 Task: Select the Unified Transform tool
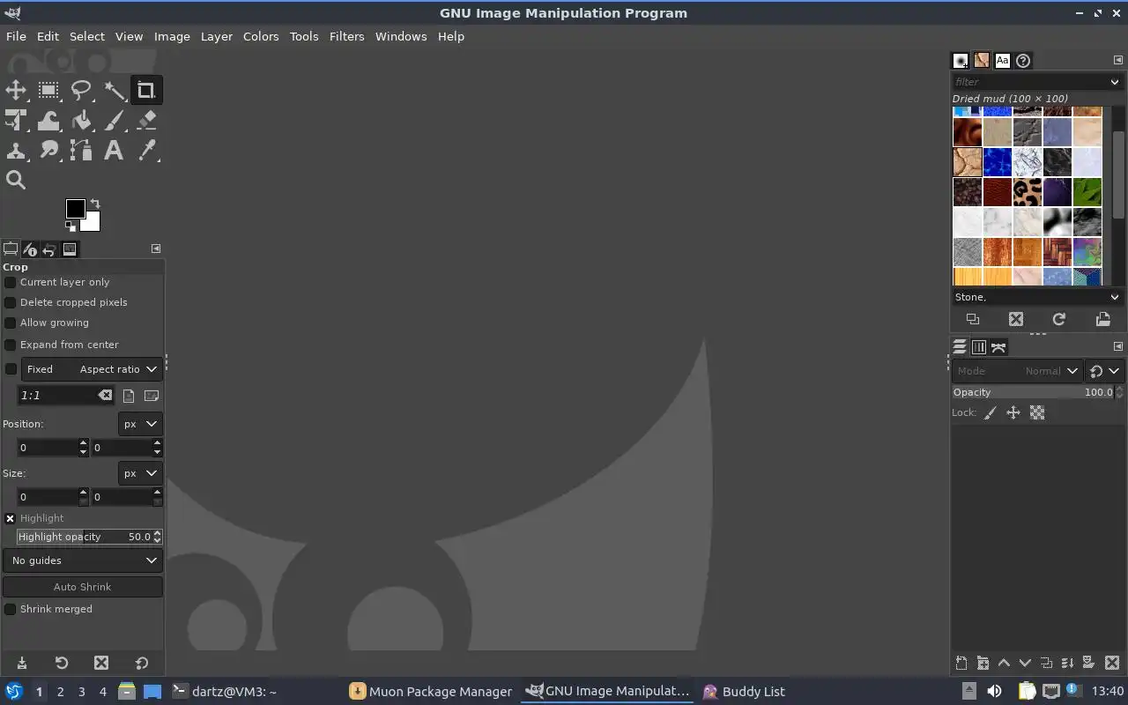[x=16, y=120]
